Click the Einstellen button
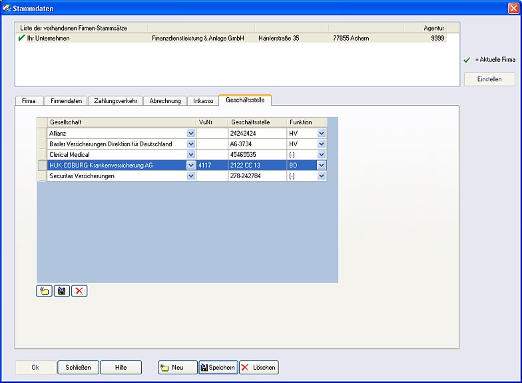 tap(489, 79)
